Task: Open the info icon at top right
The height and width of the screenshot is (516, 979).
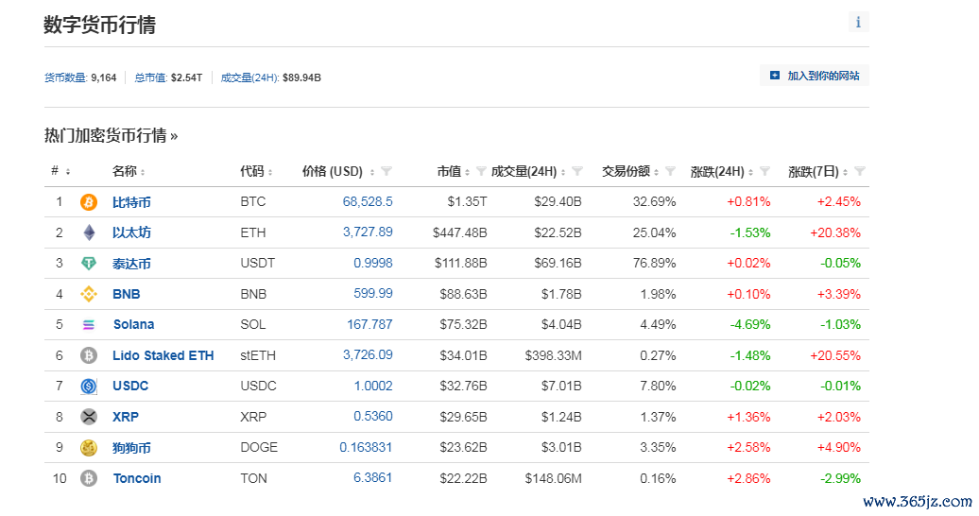Action: click(858, 22)
